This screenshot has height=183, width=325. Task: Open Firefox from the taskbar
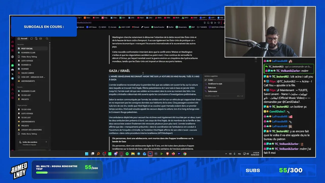[173, 154]
